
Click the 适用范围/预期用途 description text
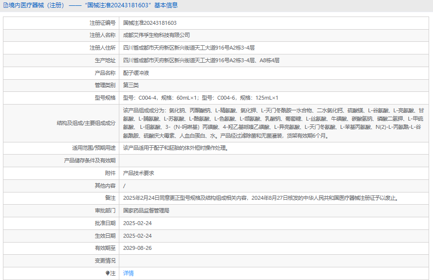coord(175,148)
